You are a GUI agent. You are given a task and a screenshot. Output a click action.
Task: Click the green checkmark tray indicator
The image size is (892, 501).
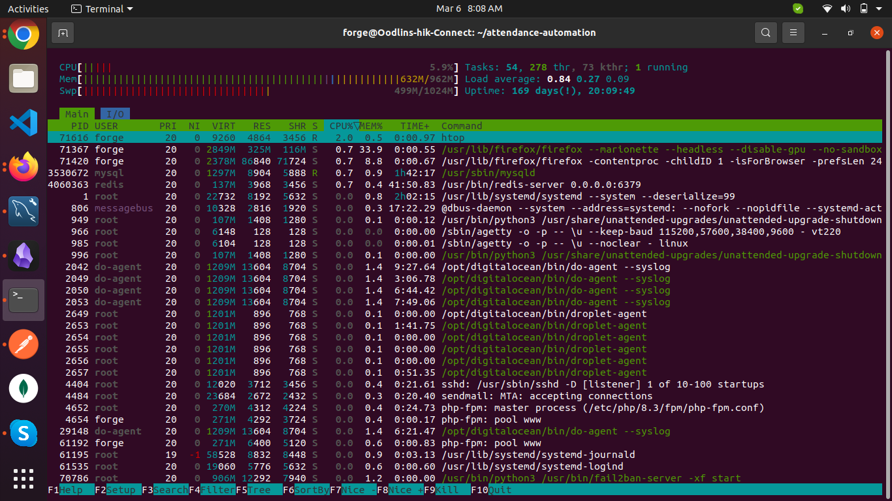[x=798, y=9]
